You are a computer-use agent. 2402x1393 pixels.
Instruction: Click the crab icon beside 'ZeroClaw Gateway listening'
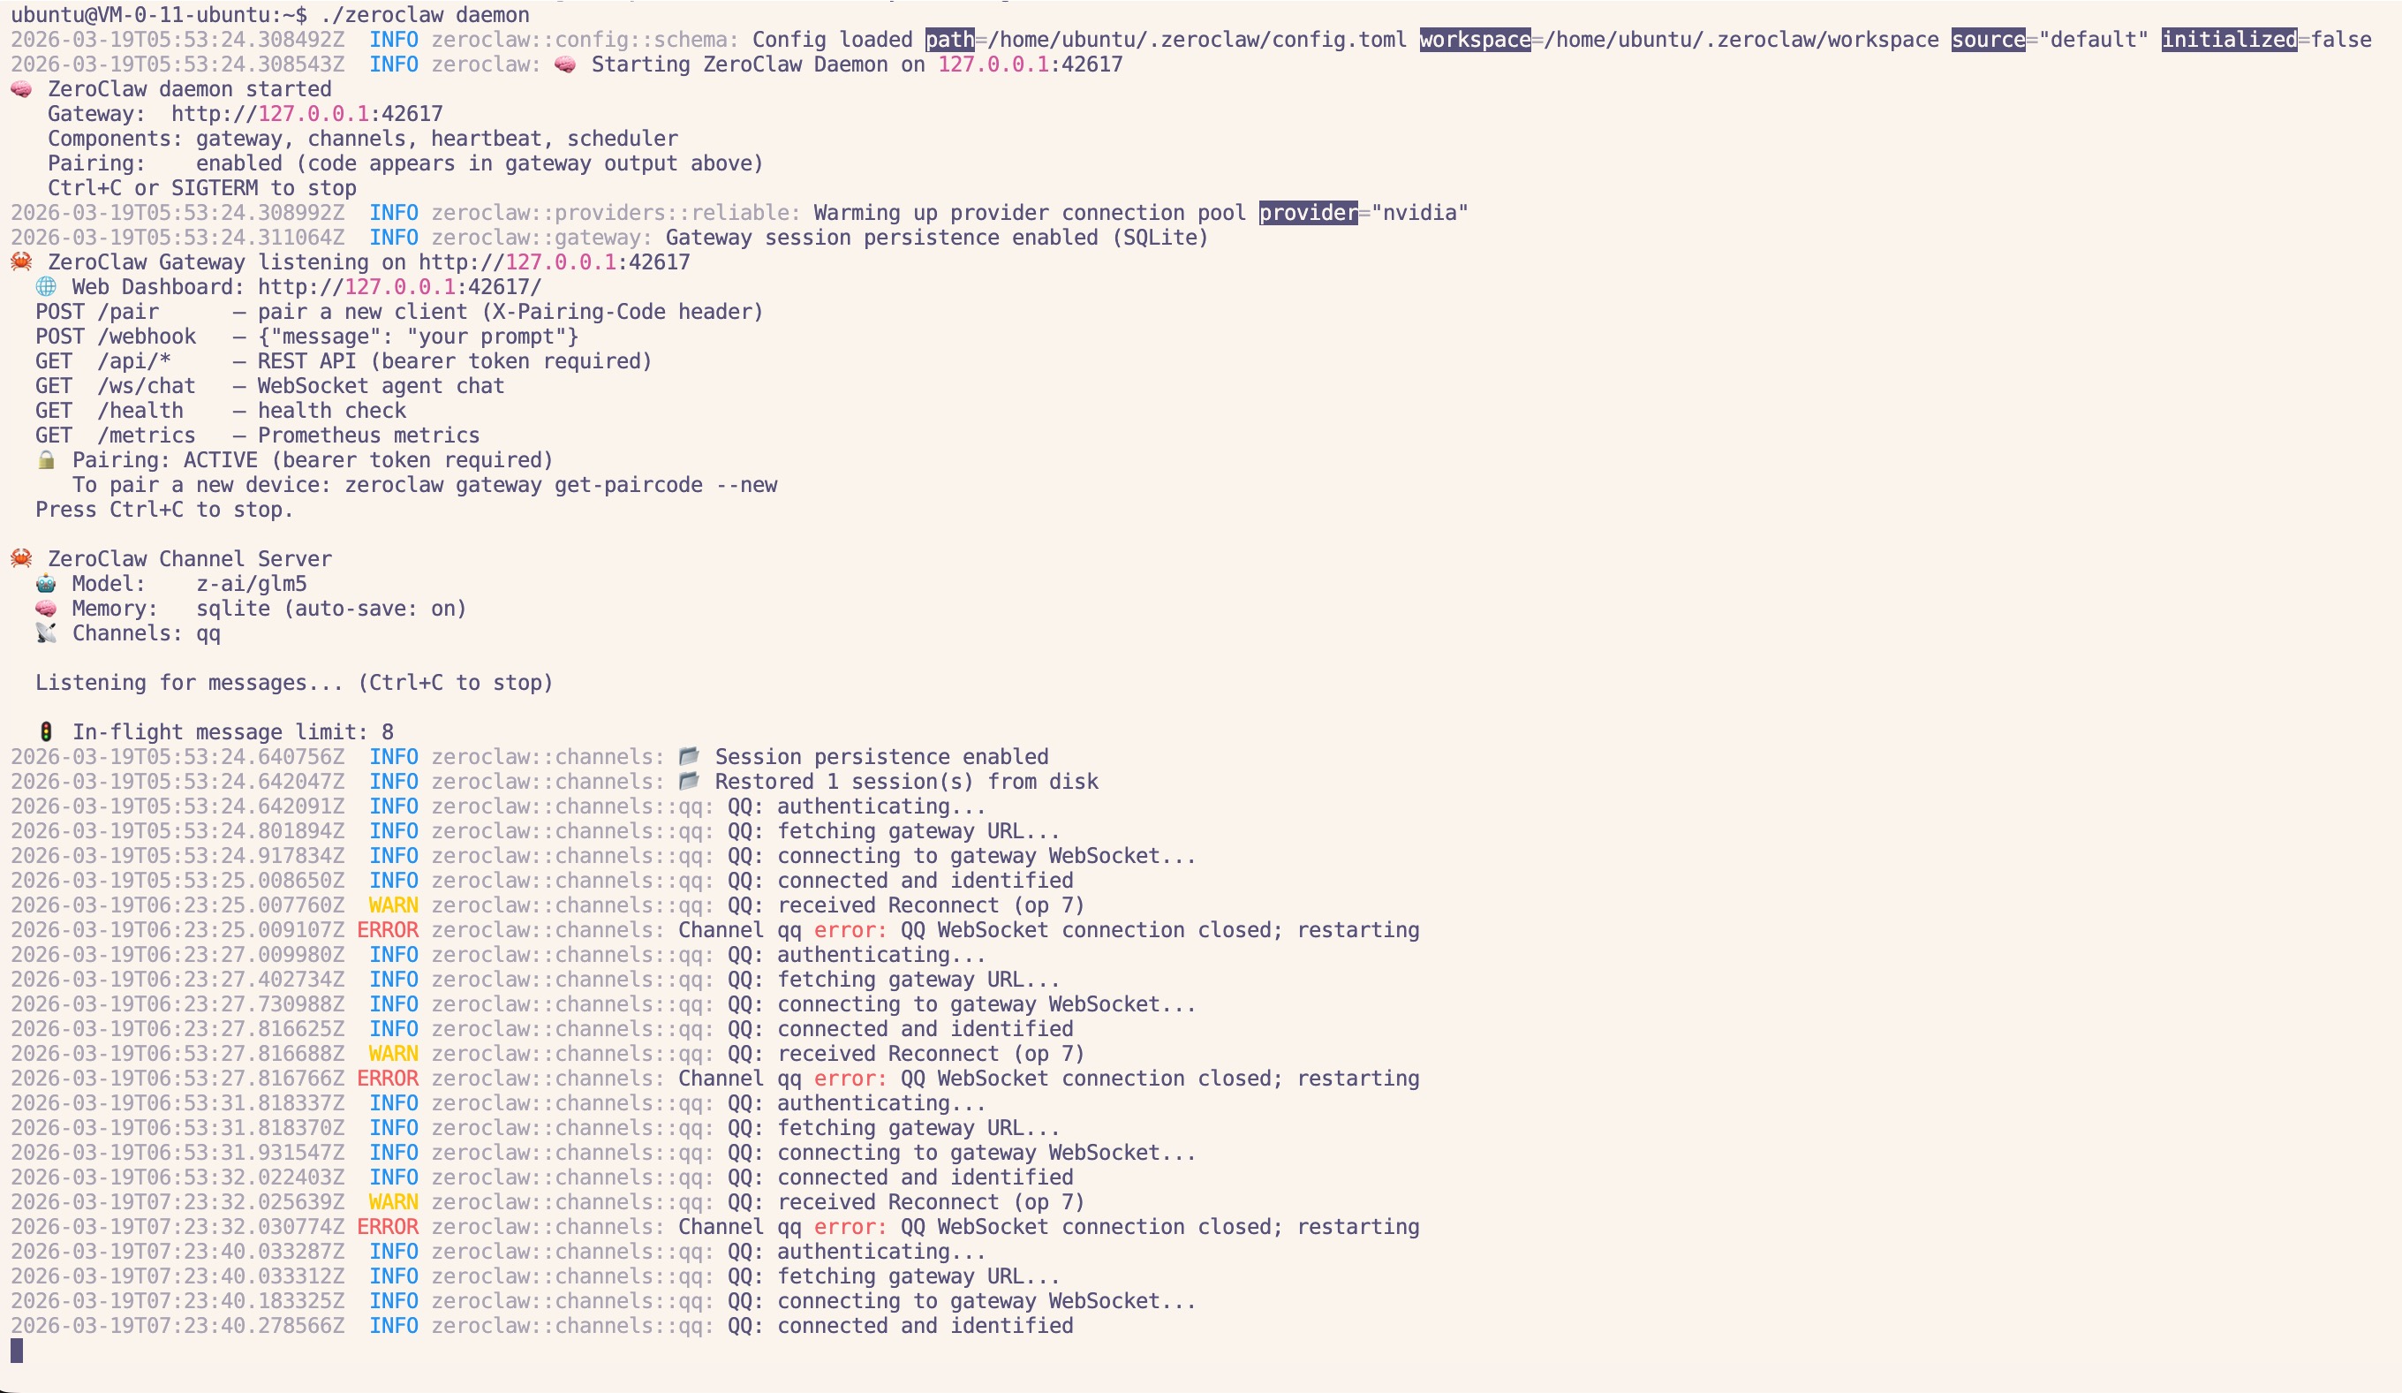click(x=21, y=262)
